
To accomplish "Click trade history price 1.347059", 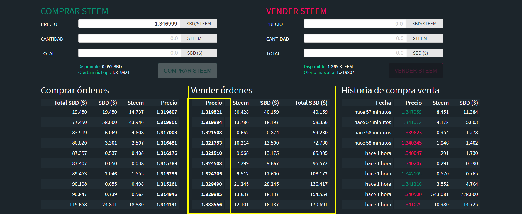I will click(411, 112).
